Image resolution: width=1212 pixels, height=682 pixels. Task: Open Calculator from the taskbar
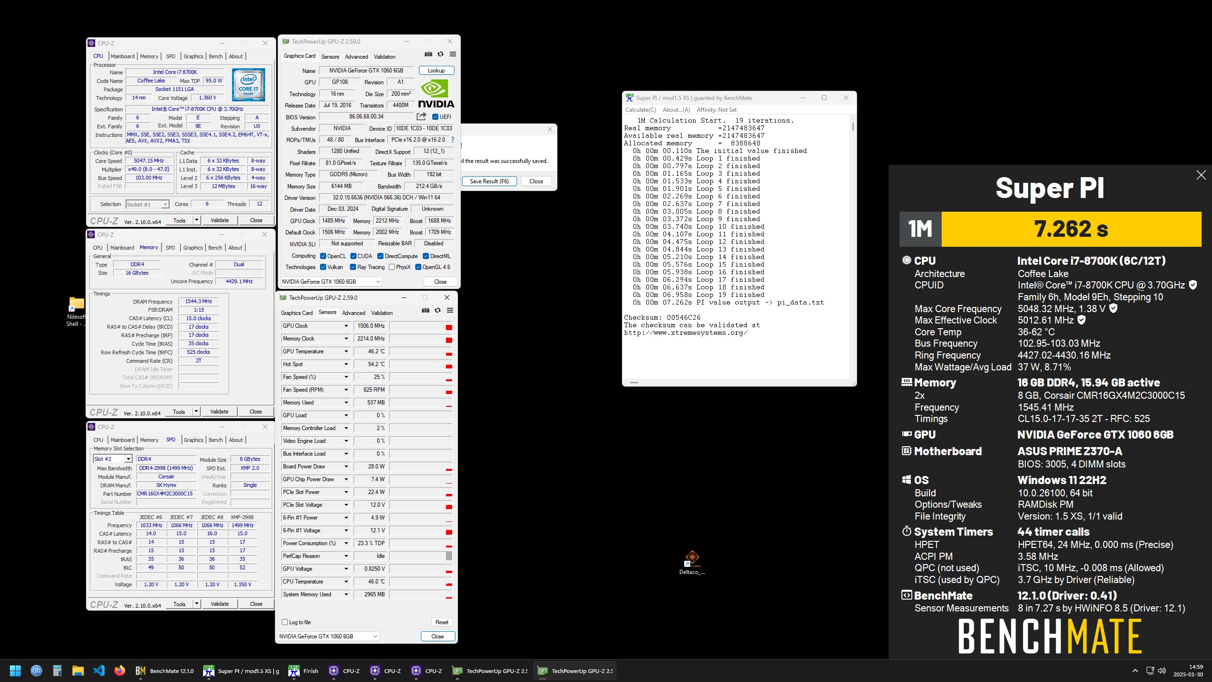pos(57,671)
